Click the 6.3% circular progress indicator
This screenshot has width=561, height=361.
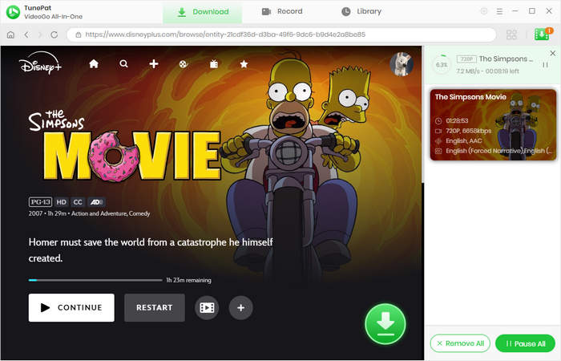point(442,64)
